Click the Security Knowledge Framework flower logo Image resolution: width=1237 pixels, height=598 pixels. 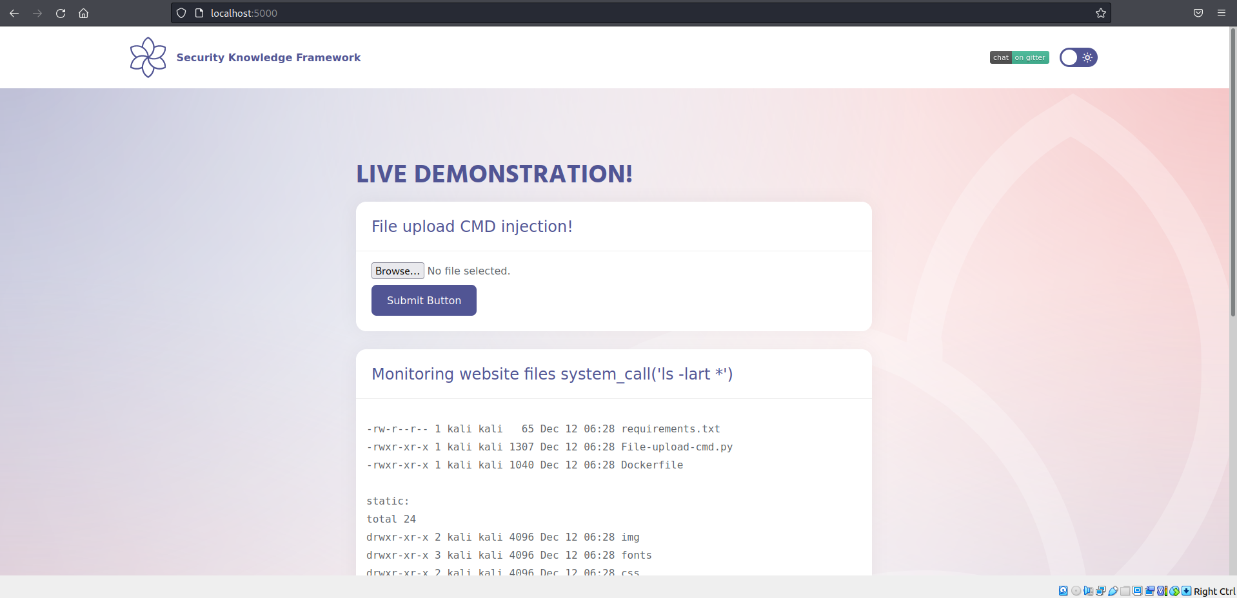148,57
